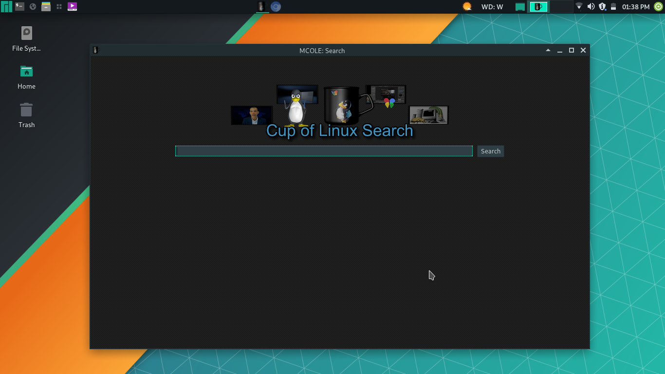The width and height of the screenshot is (665, 374).
Task: Click the Cup of Linux Search heading
Action: pos(340,131)
